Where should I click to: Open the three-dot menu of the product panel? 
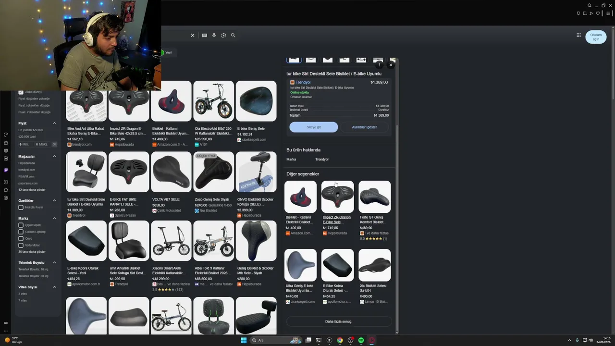click(x=379, y=64)
